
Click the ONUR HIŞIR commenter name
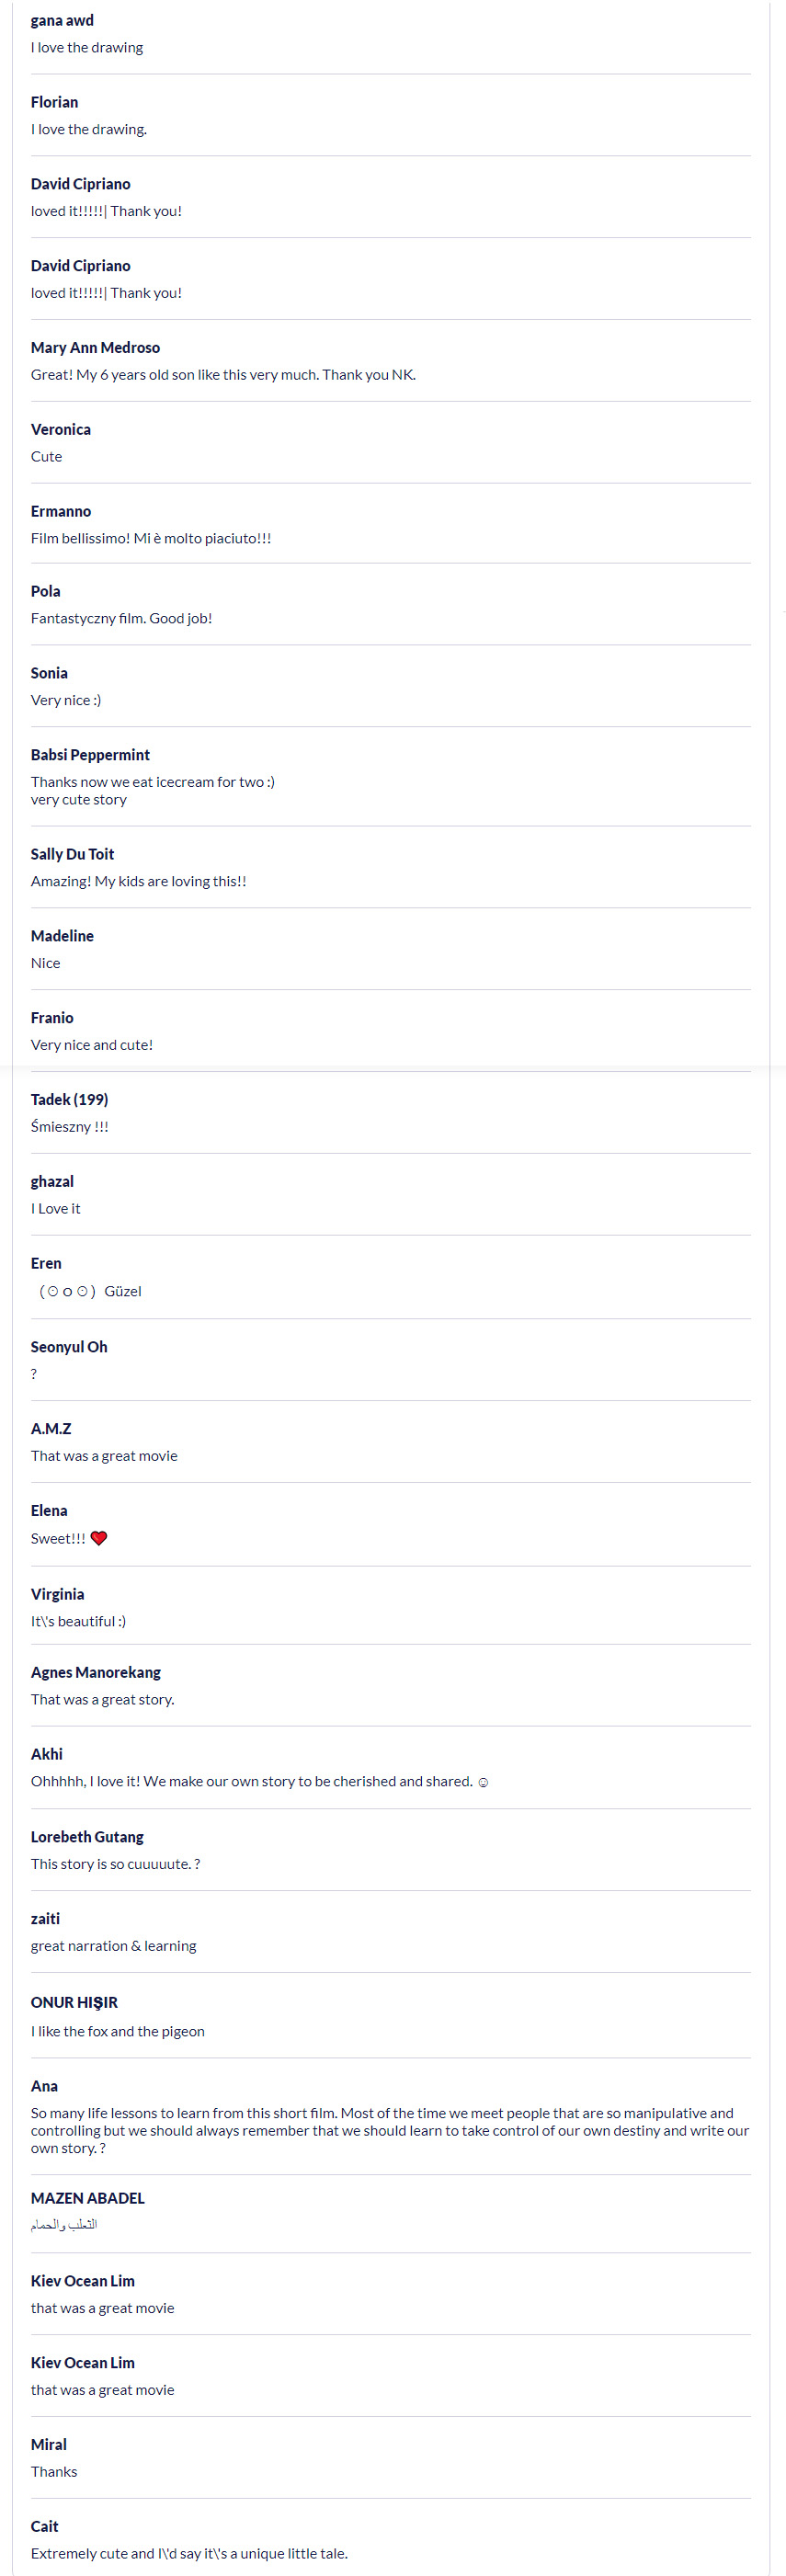coord(74,2002)
